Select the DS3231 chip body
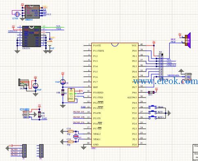 (32, 36)
